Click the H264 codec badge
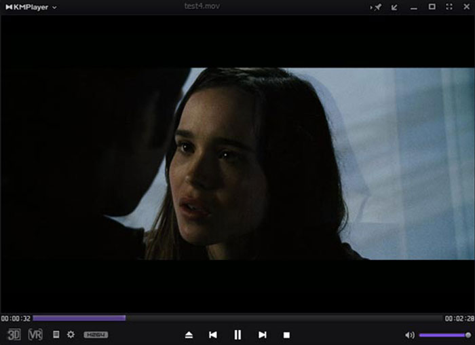 point(96,335)
